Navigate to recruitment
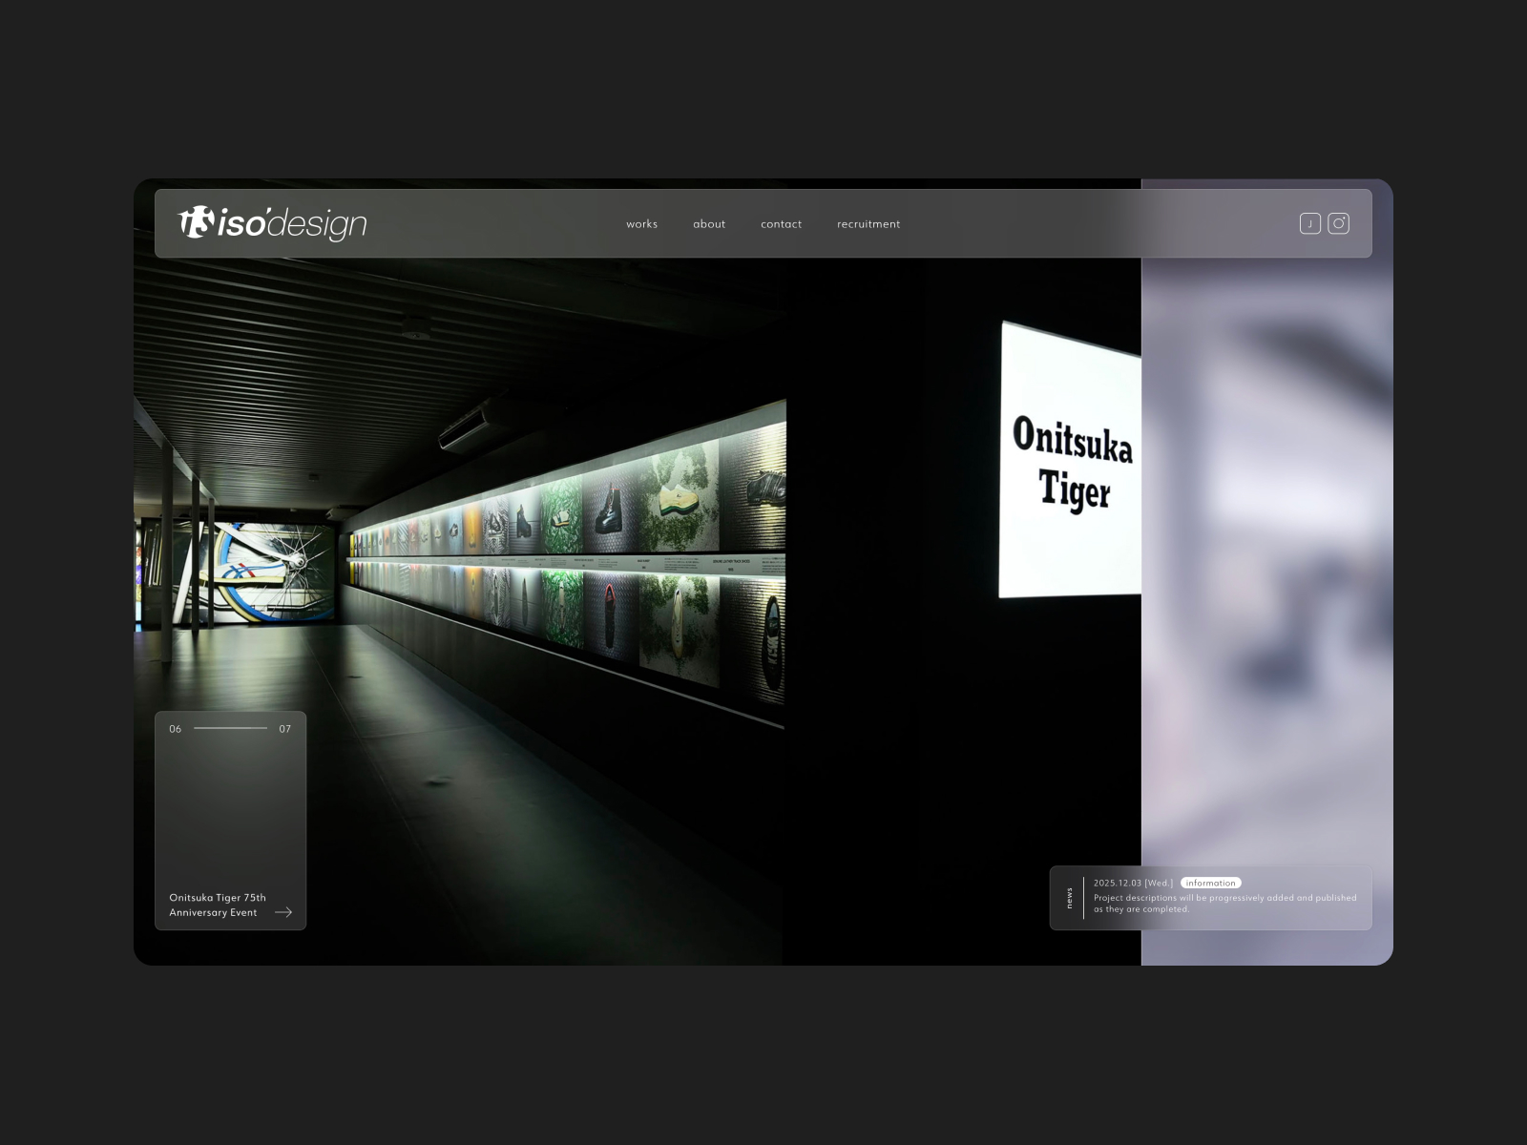This screenshot has height=1145, width=1527. pyautogui.click(x=868, y=224)
